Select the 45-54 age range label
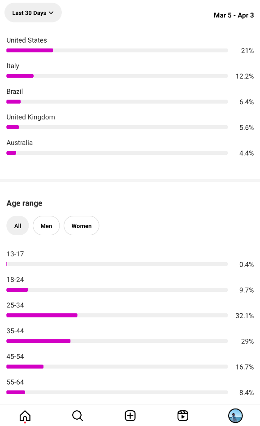This screenshot has height=426, width=260. click(x=15, y=356)
